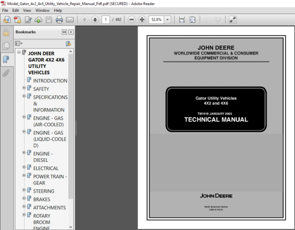
Task: Select the STEERING bookmark label
Action: pyautogui.click(x=44, y=191)
